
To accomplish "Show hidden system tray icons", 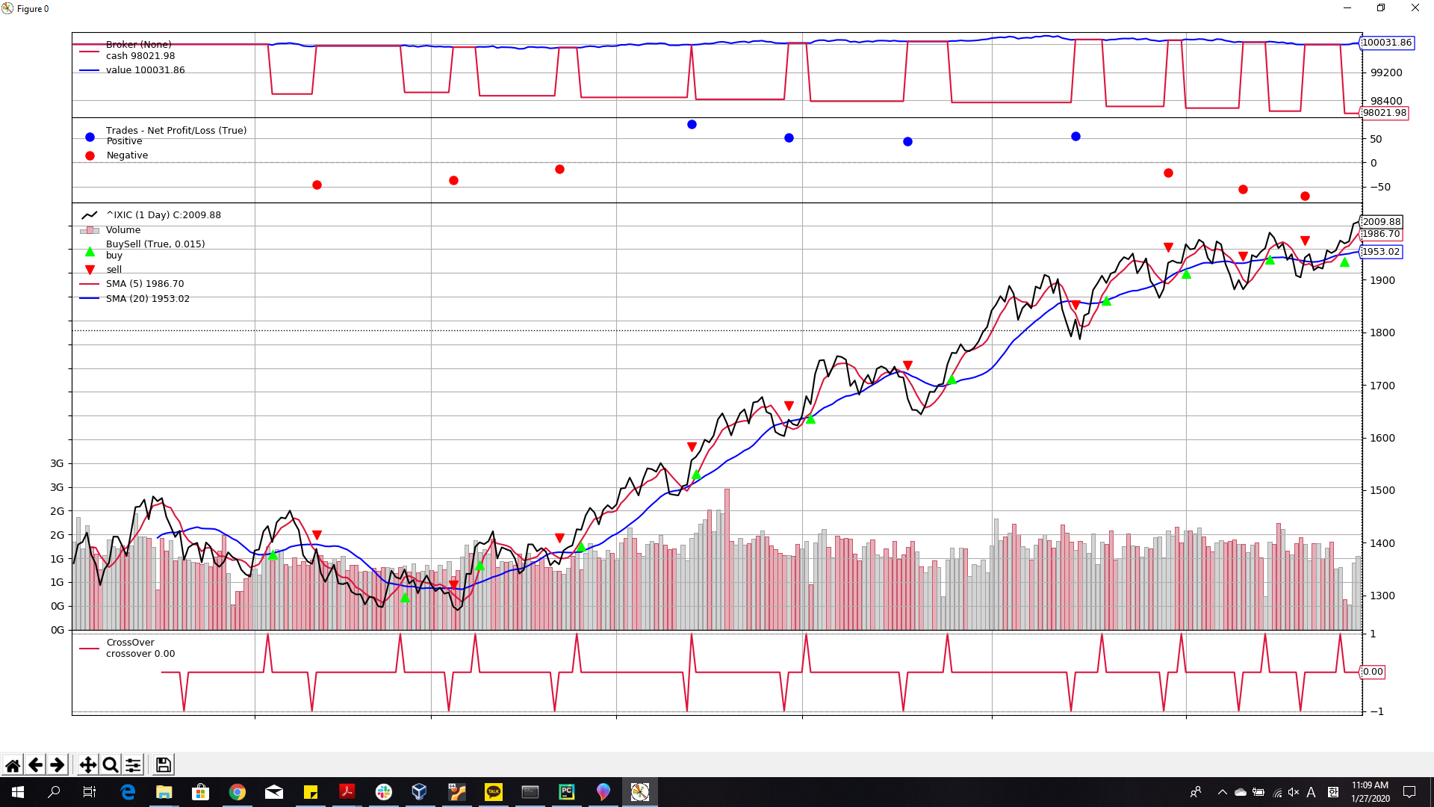I will tap(1222, 792).
